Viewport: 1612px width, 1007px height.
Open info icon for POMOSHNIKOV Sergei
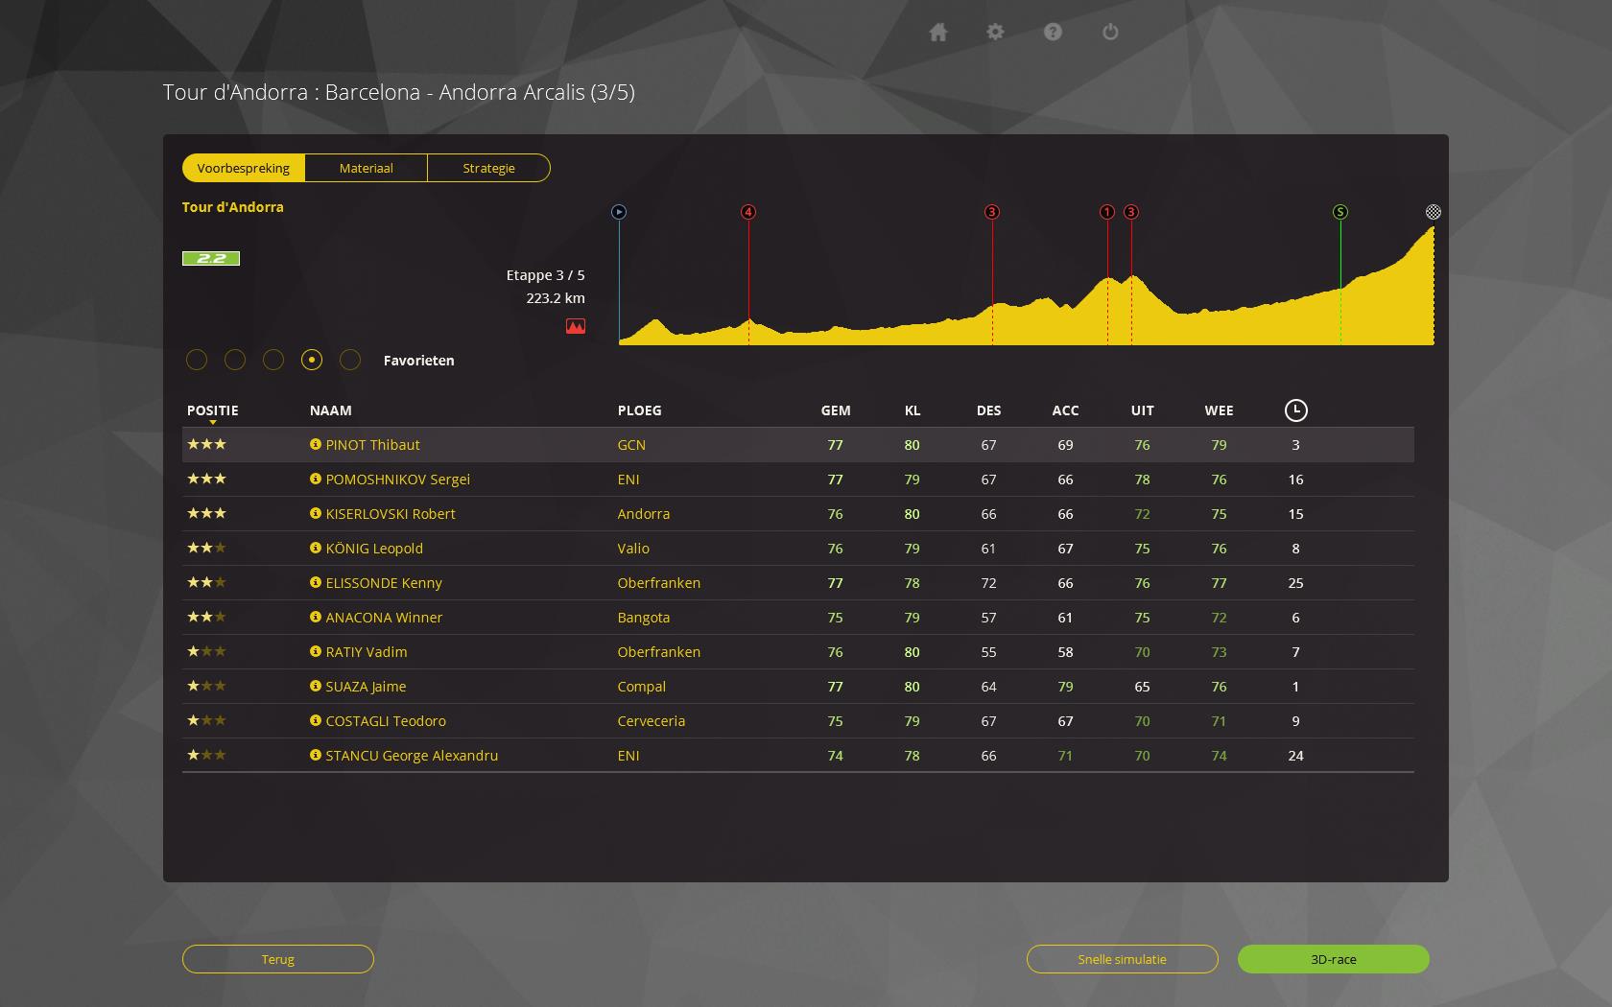click(x=316, y=479)
